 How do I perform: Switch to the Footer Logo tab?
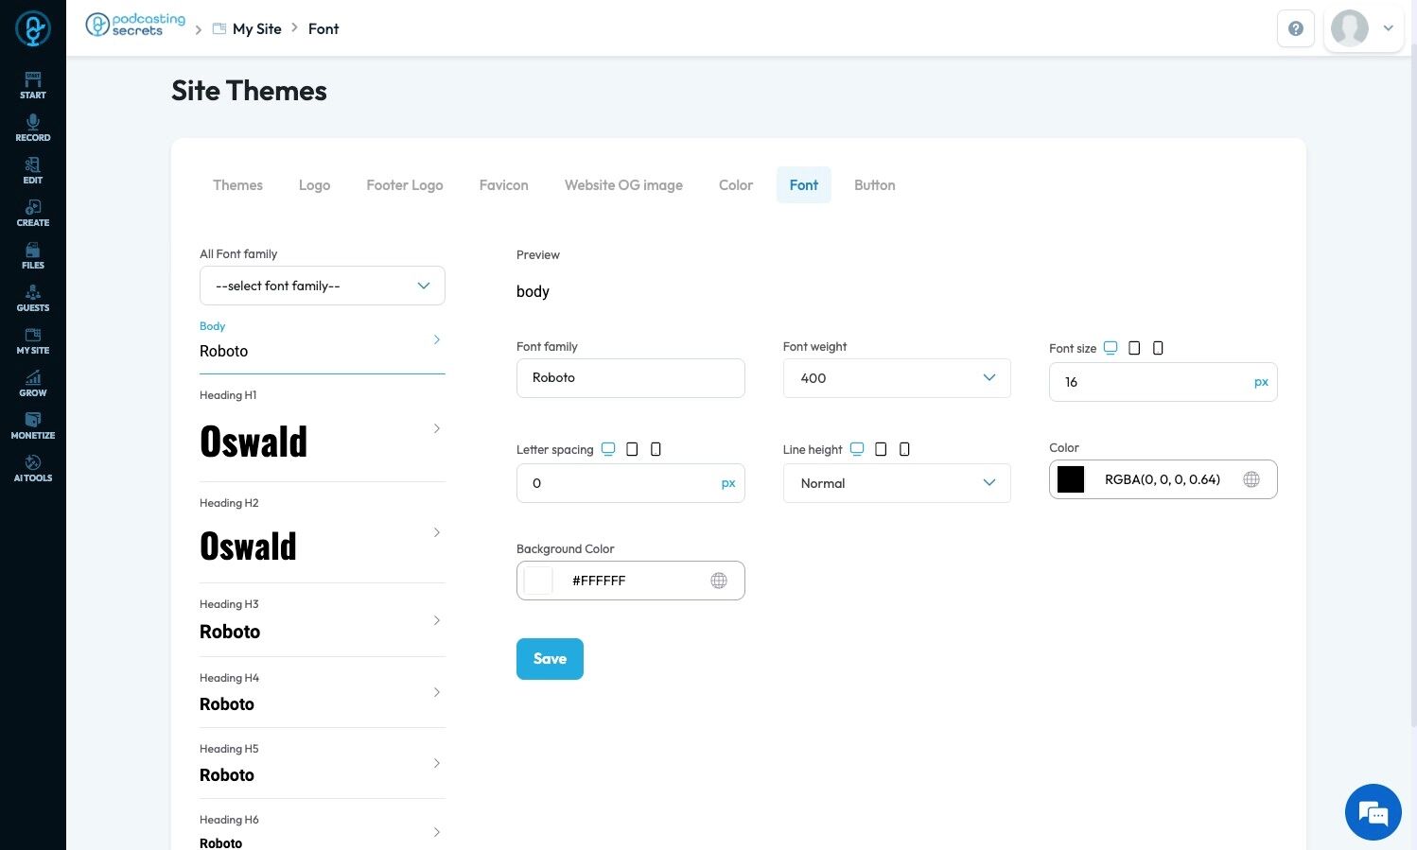pyautogui.click(x=405, y=185)
